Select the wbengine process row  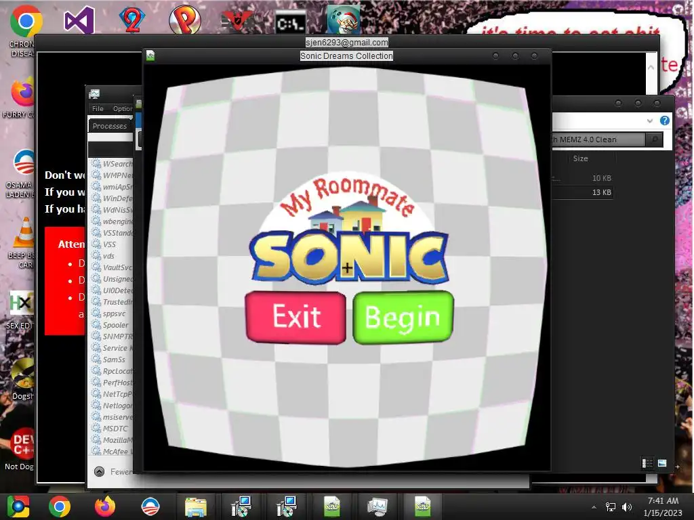coord(112,221)
